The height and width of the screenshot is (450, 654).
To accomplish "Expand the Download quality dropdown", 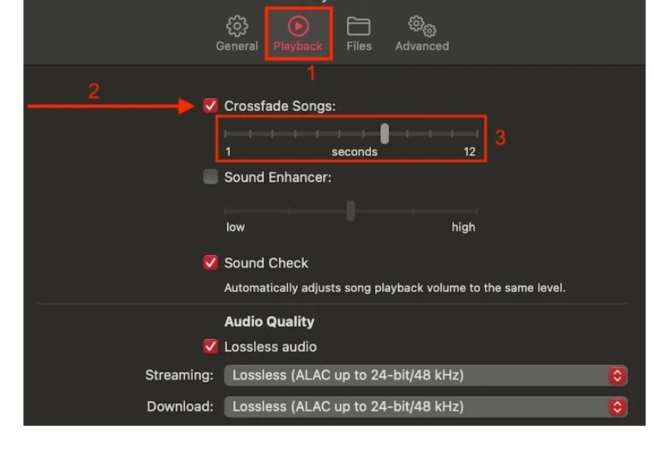I will (x=426, y=407).
